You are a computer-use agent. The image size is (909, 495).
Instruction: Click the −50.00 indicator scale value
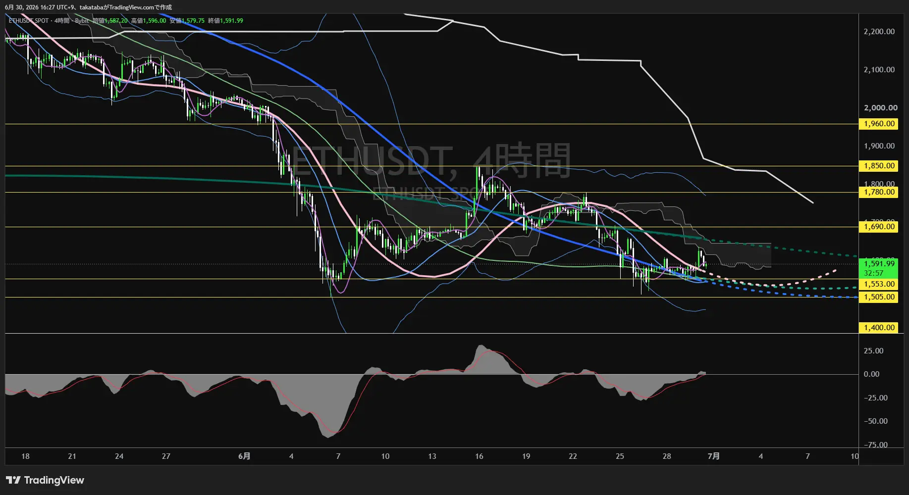click(875, 421)
